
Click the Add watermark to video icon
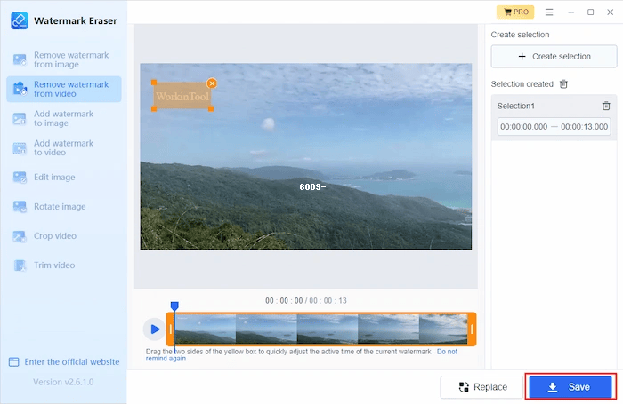tap(20, 148)
